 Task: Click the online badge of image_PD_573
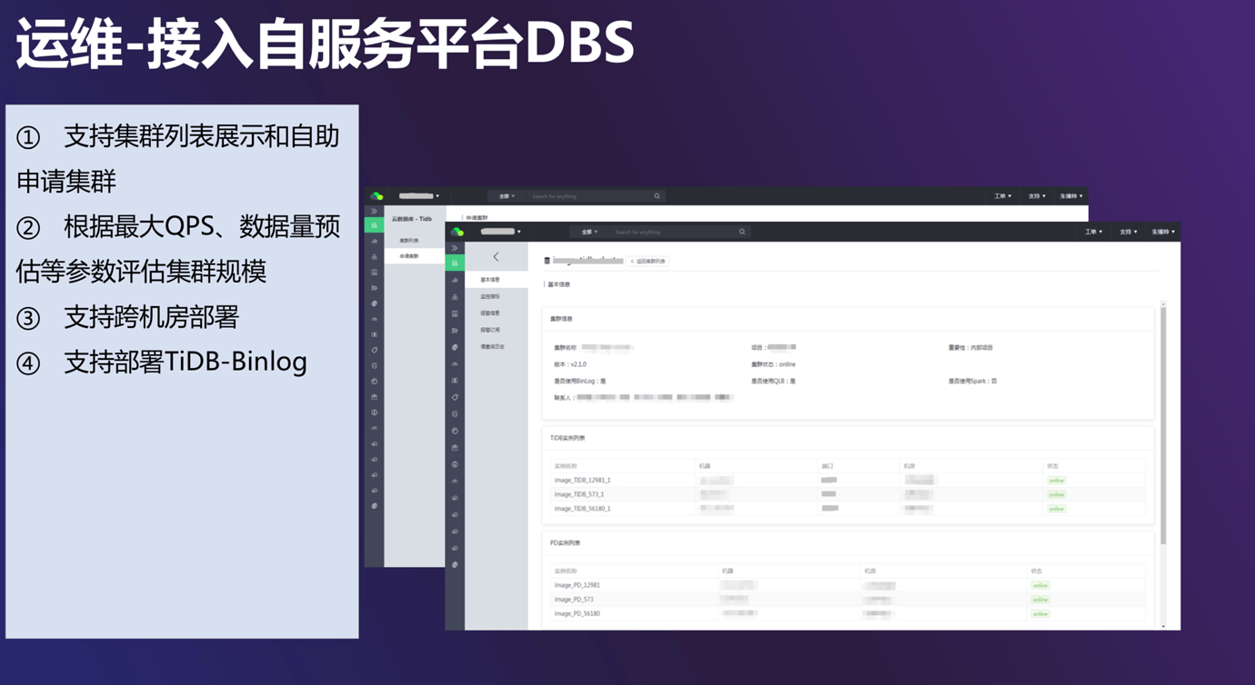tap(1040, 600)
